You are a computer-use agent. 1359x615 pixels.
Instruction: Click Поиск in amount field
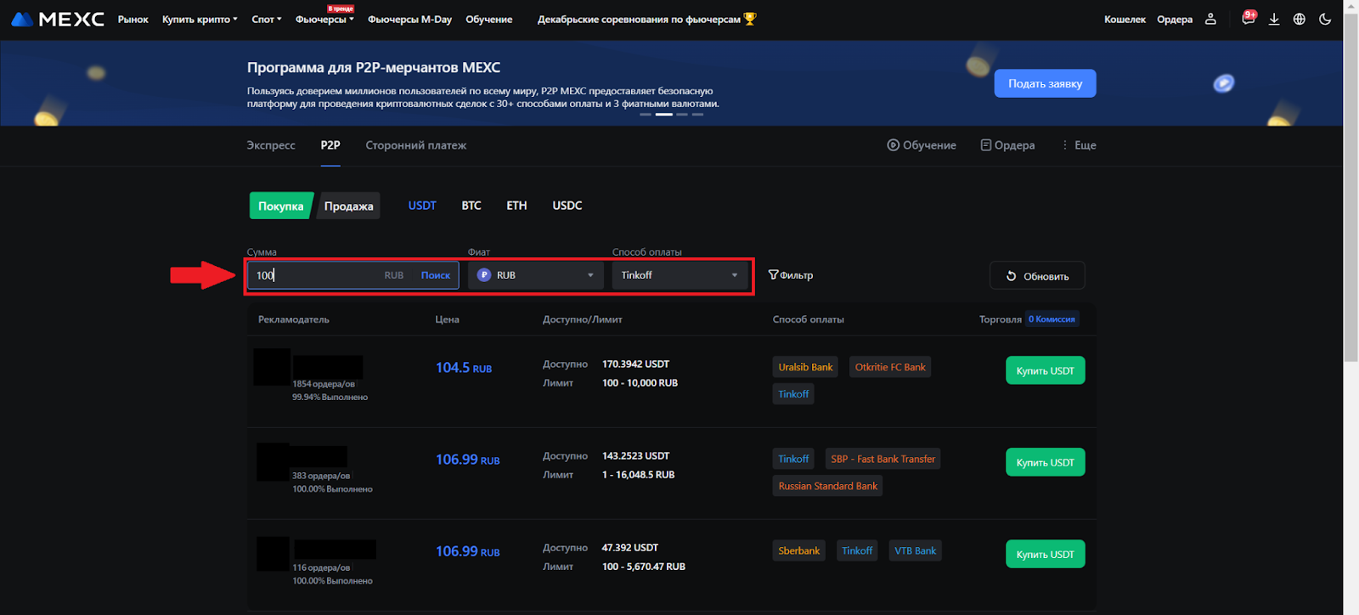pos(436,275)
